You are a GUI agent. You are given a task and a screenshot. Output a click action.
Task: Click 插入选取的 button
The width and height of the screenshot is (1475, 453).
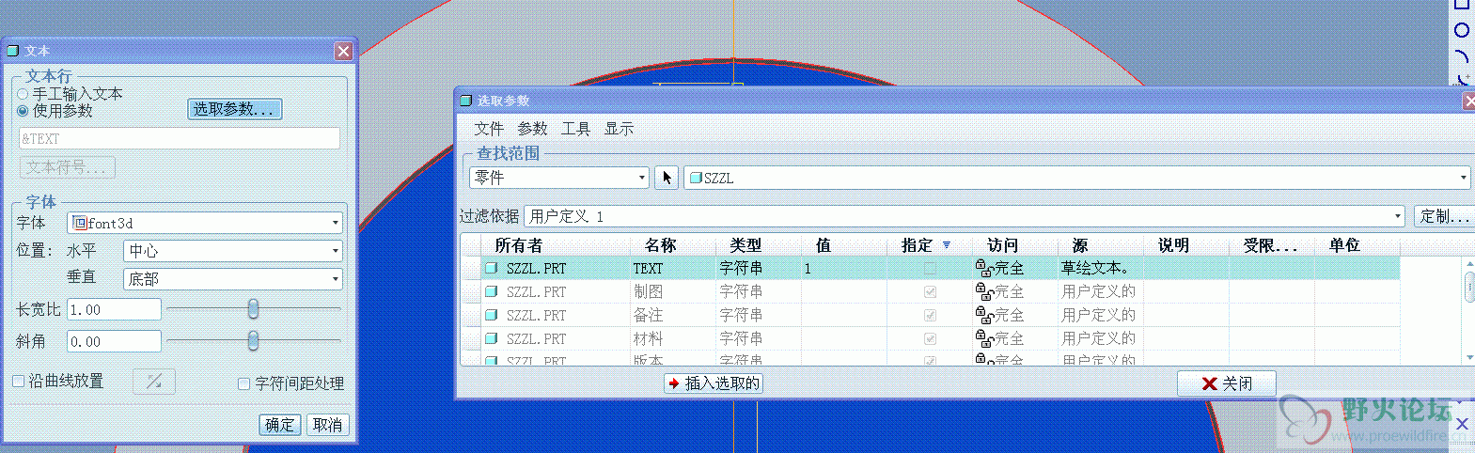pos(713,383)
